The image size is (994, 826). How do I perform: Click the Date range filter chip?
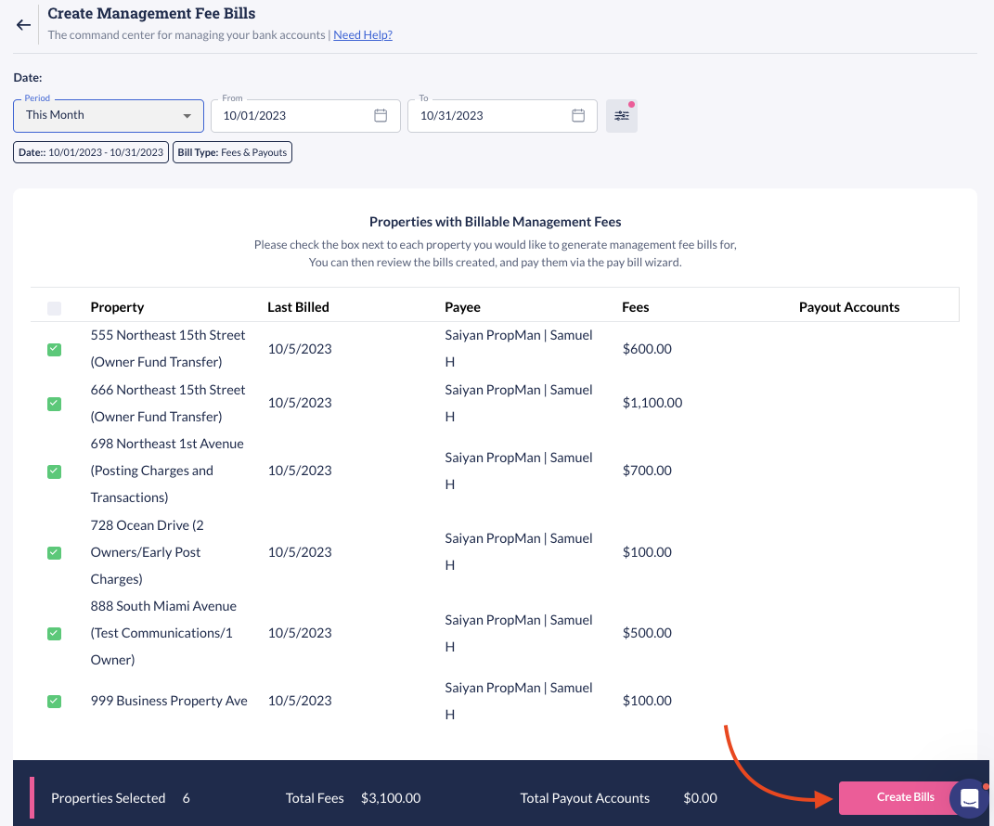click(x=91, y=152)
